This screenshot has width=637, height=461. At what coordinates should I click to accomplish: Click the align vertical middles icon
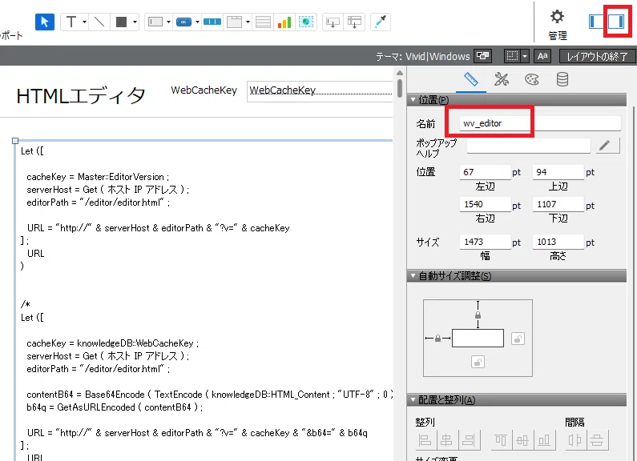point(522,440)
